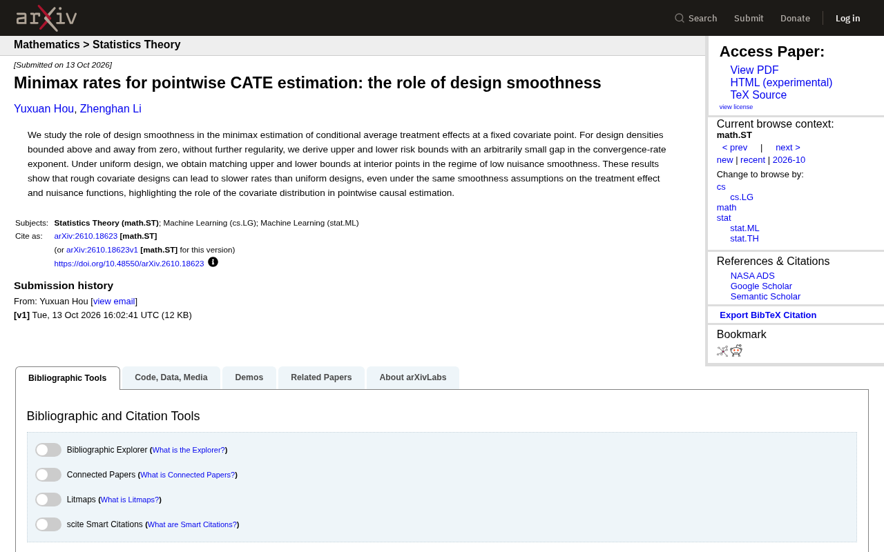Open HTML (experimental) version
This screenshot has width=884, height=552.
click(x=781, y=83)
